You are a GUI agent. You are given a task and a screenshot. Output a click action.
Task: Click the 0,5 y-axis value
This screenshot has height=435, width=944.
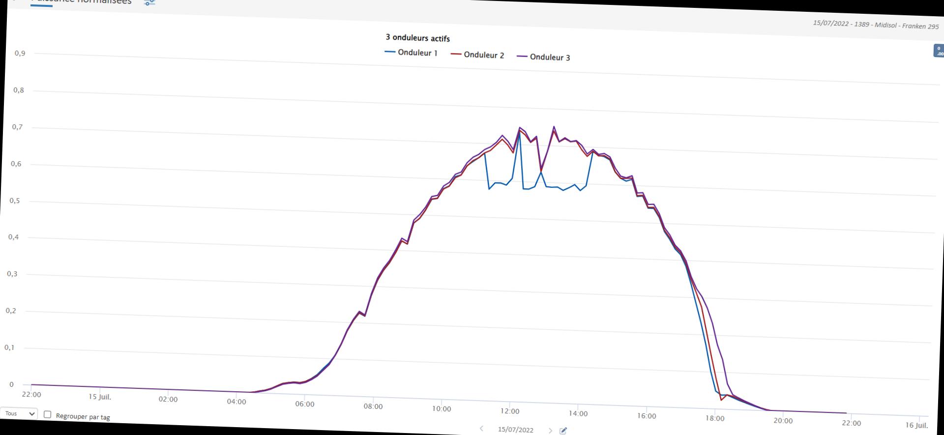pos(15,201)
